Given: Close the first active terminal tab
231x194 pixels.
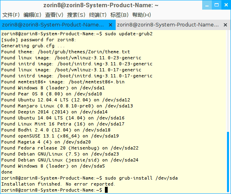Looking at the screenshot, I should pyautogui.click(x=110, y=25).
